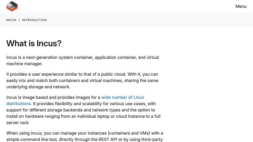The height and width of the screenshot is (142, 253).
Task: Click the paragraph starting 'Incus is a next-generation'
Action: 82,60
